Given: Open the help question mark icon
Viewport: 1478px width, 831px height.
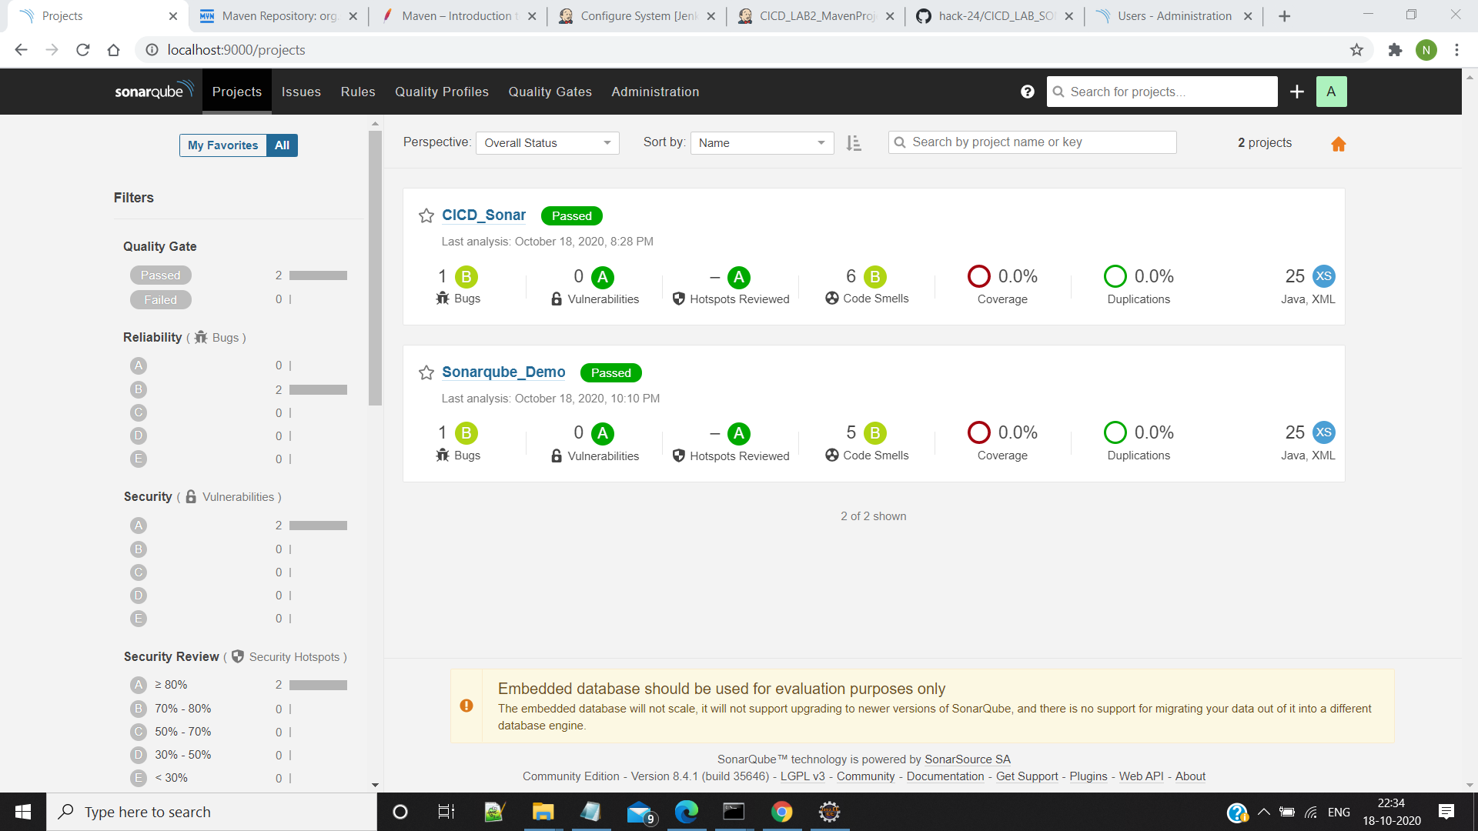Looking at the screenshot, I should (x=1027, y=92).
